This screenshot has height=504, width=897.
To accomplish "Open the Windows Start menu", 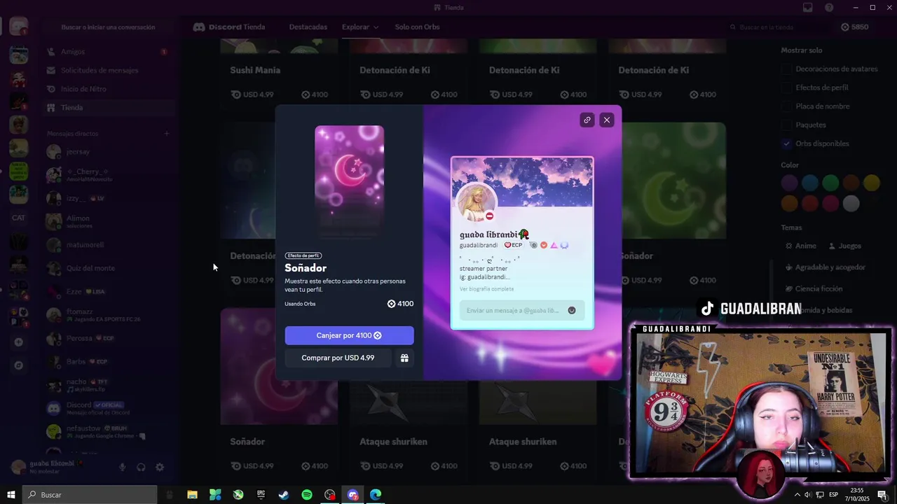I will pos(11,495).
